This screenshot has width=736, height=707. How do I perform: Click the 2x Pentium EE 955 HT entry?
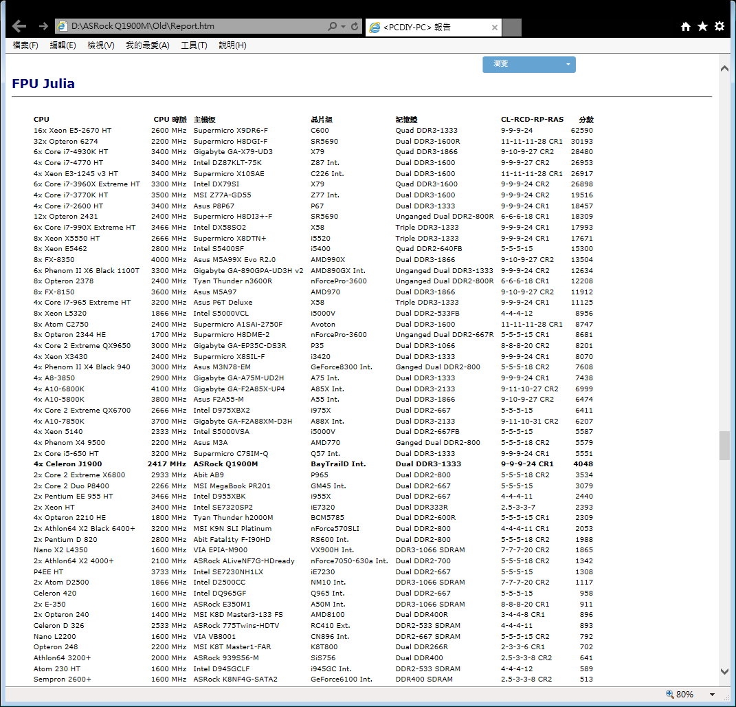(74, 496)
